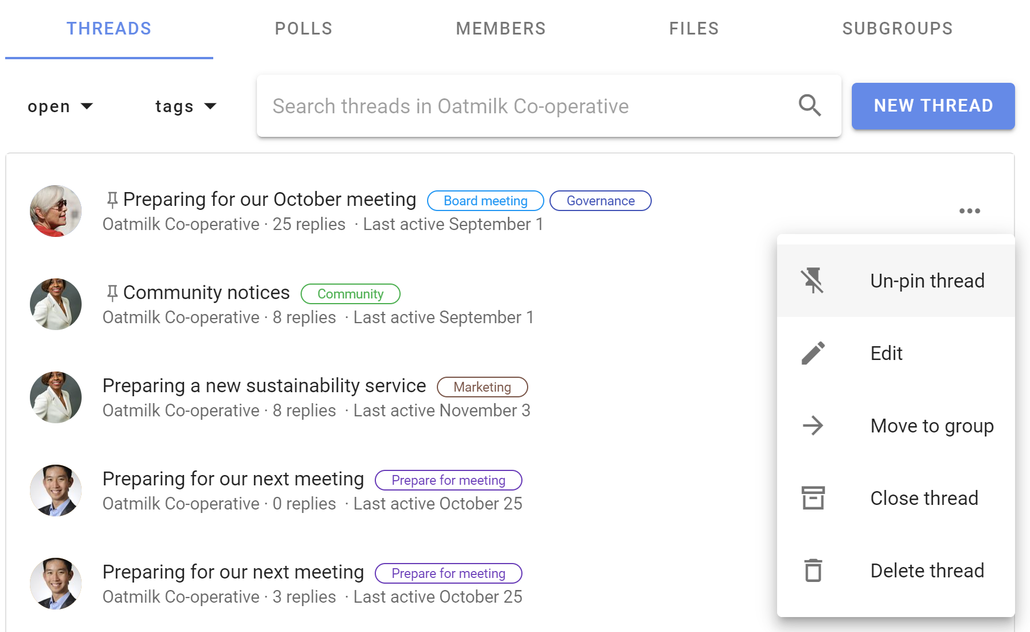This screenshot has height=632, width=1030.
Task: Expand the tags filter dropdown
Action: 186,106
